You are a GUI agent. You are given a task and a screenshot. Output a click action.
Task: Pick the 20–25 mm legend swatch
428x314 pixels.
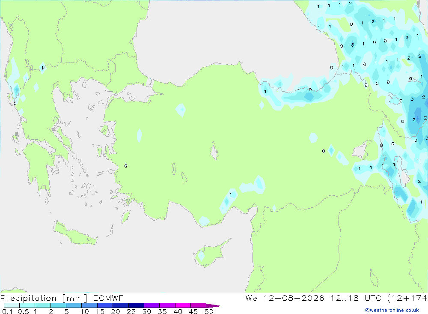pos(121,305)
